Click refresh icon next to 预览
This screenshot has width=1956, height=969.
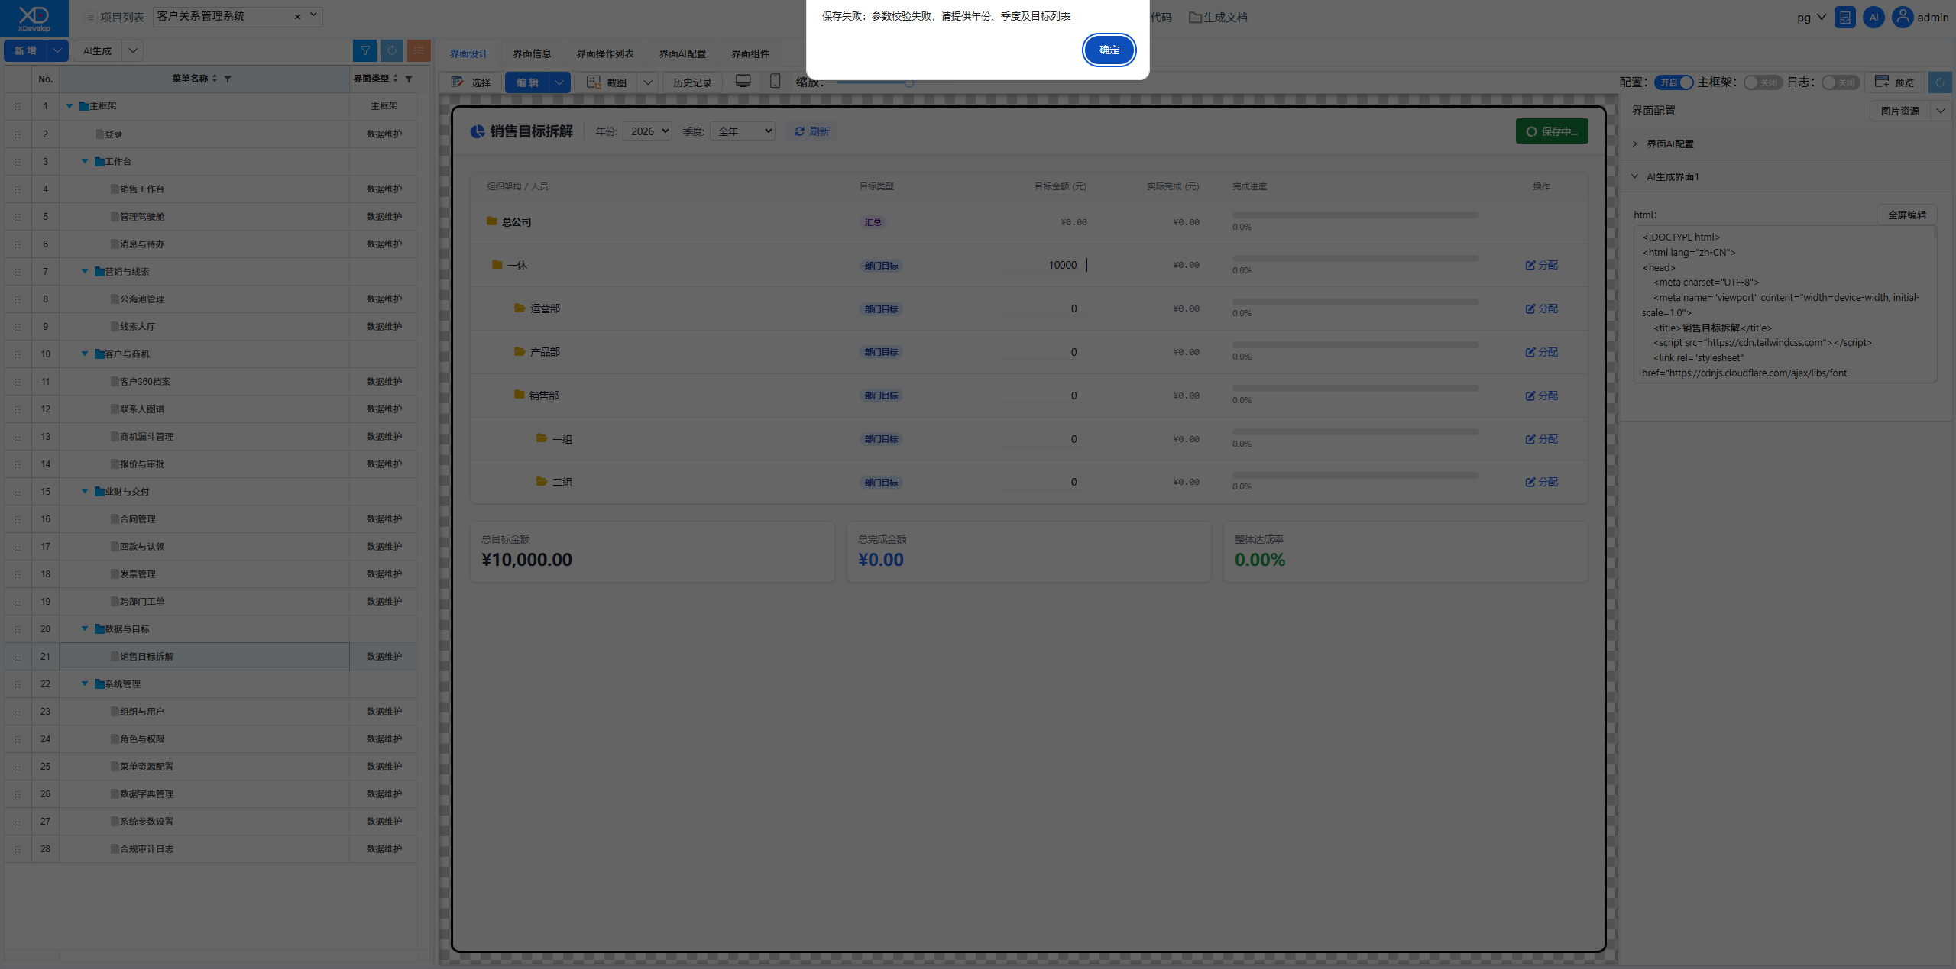point(1940,82)
